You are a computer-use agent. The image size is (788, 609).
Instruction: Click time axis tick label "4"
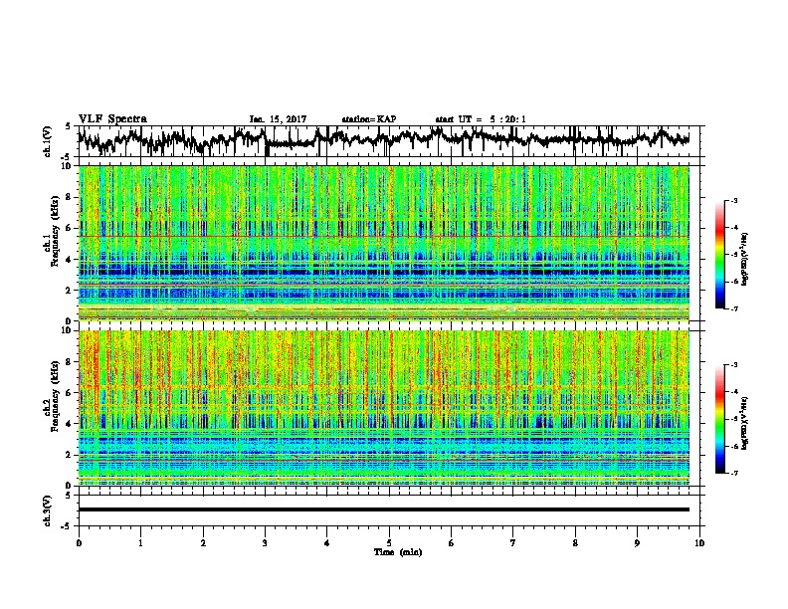pyautogui.click(x=327, y=543)
